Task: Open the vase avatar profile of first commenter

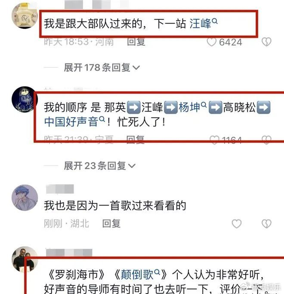Action: (x=25, y=15)
